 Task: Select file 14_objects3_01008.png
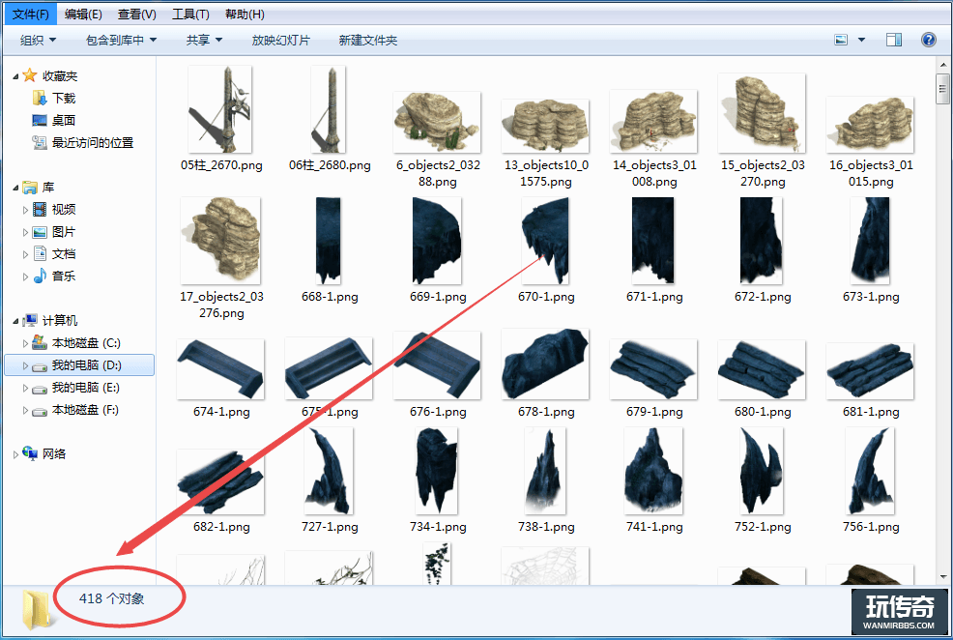click(654, 122)
